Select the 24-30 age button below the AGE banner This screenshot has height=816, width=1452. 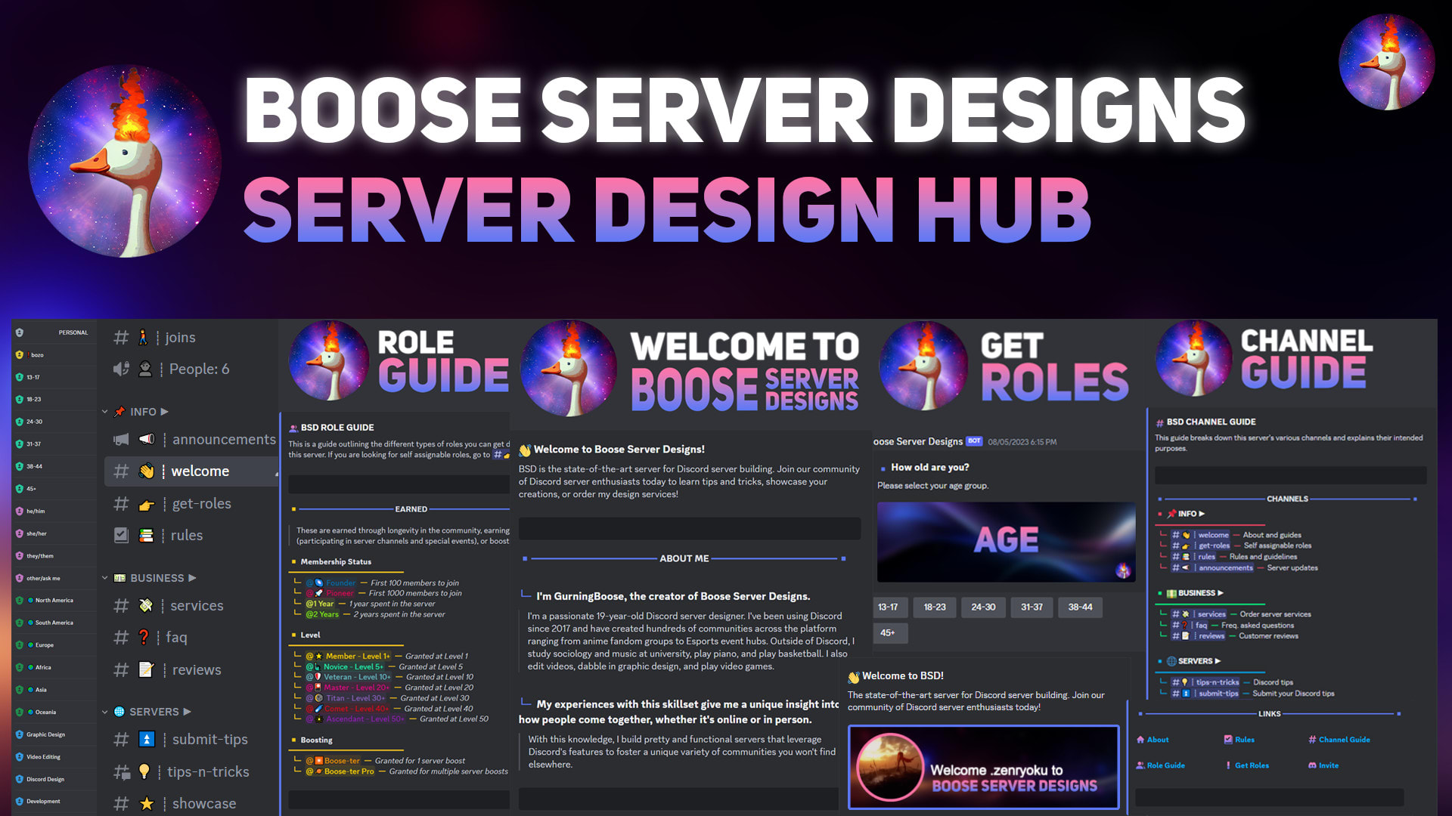pyautogui.click(x=983, y=607)
